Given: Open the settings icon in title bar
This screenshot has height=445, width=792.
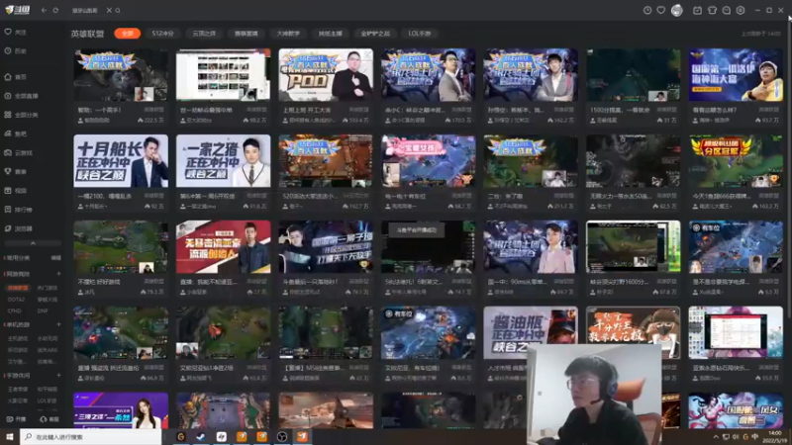Looking at the screenshot, I should [741, 10].
